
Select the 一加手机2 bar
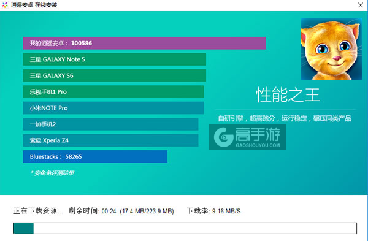click(x=110, y=124)
